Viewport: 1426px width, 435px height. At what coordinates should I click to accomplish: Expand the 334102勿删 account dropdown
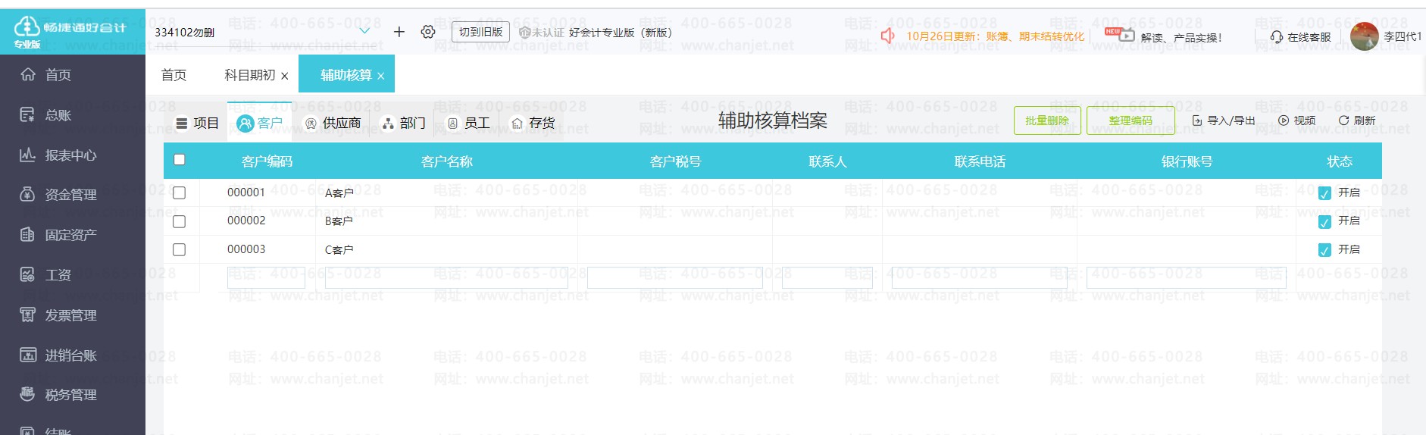click(364, 31)
